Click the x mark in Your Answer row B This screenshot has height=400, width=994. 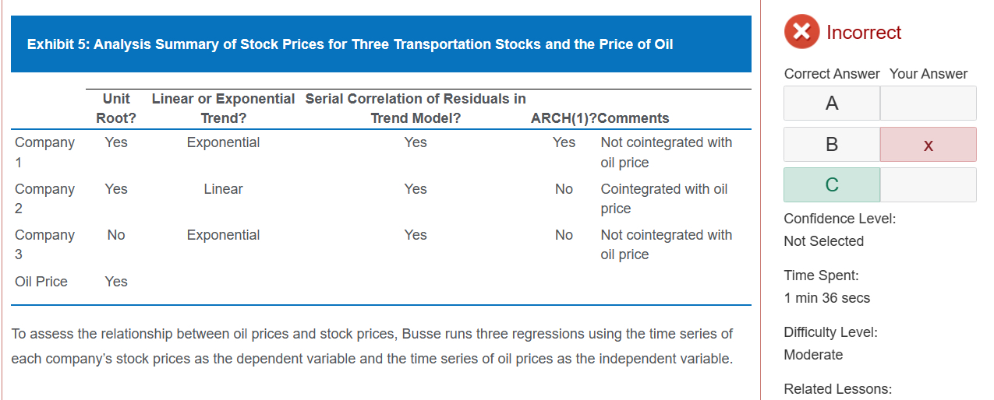(x=927, y=145)
